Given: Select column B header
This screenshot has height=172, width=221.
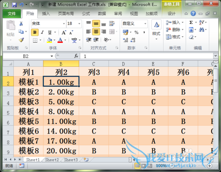Looking at the screenshot, I should [61, 64].
